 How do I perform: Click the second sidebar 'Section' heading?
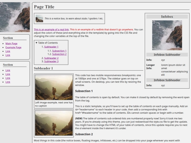pyautogui.click(x=8, y=65)
